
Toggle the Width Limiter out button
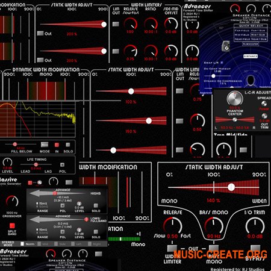tap(172, 248)
